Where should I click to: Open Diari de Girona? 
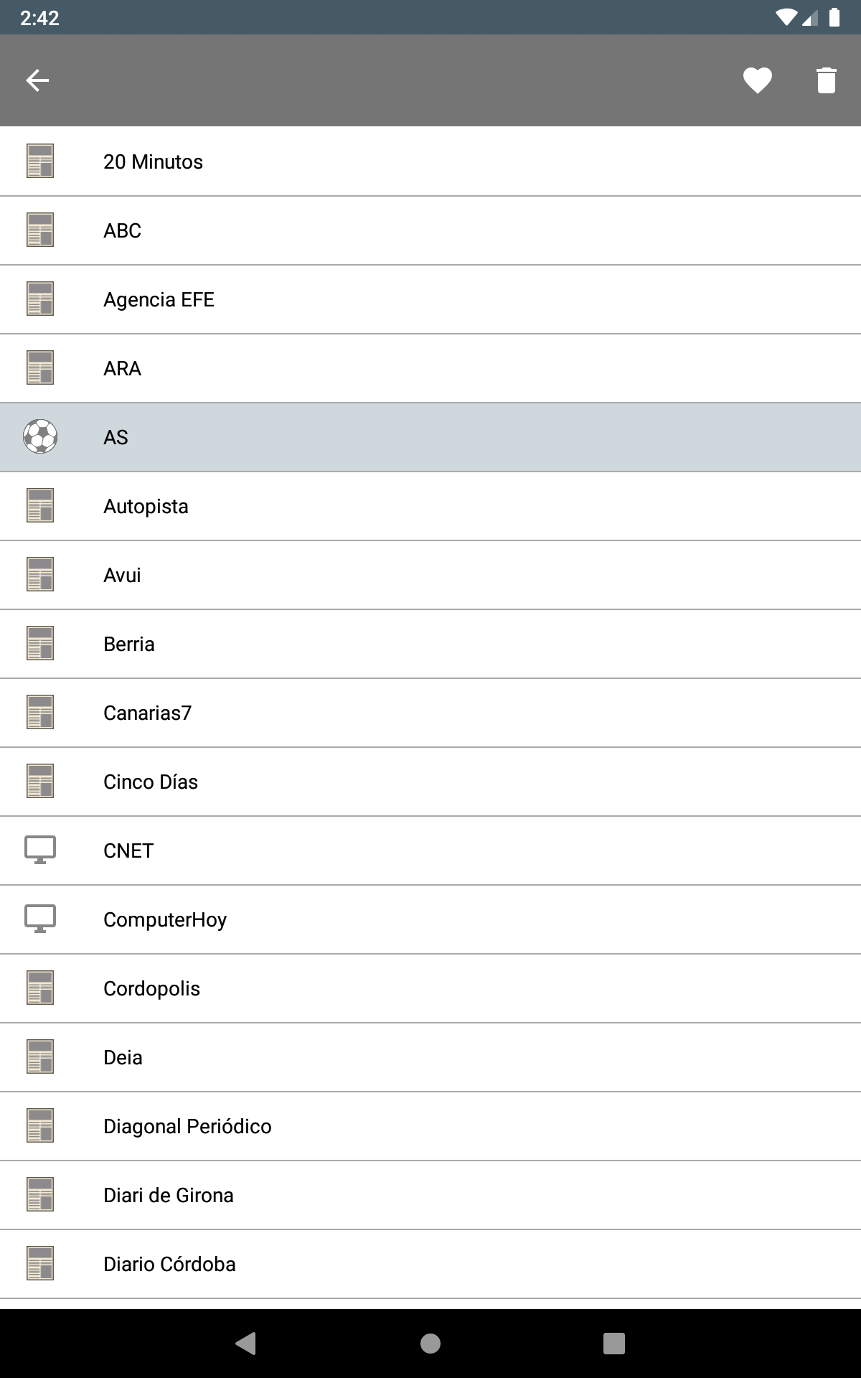click(x=430, y=1195)
